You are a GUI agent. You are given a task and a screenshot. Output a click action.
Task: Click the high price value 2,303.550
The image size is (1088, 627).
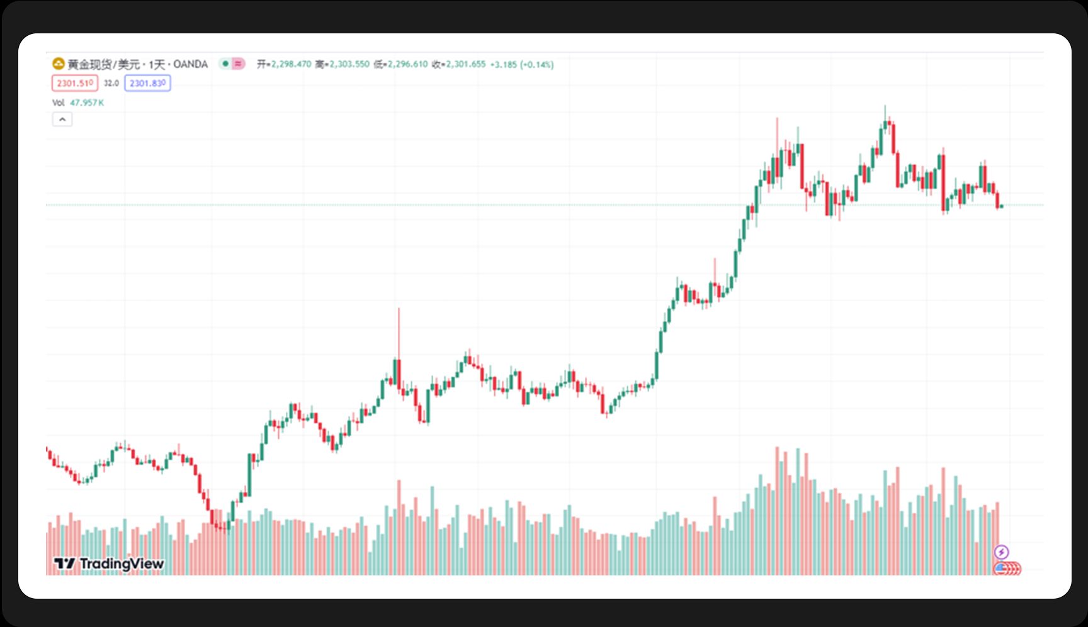[x=349, y=64]
